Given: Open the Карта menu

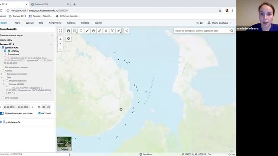Looking at the screenshot, I should click(17, 23).
